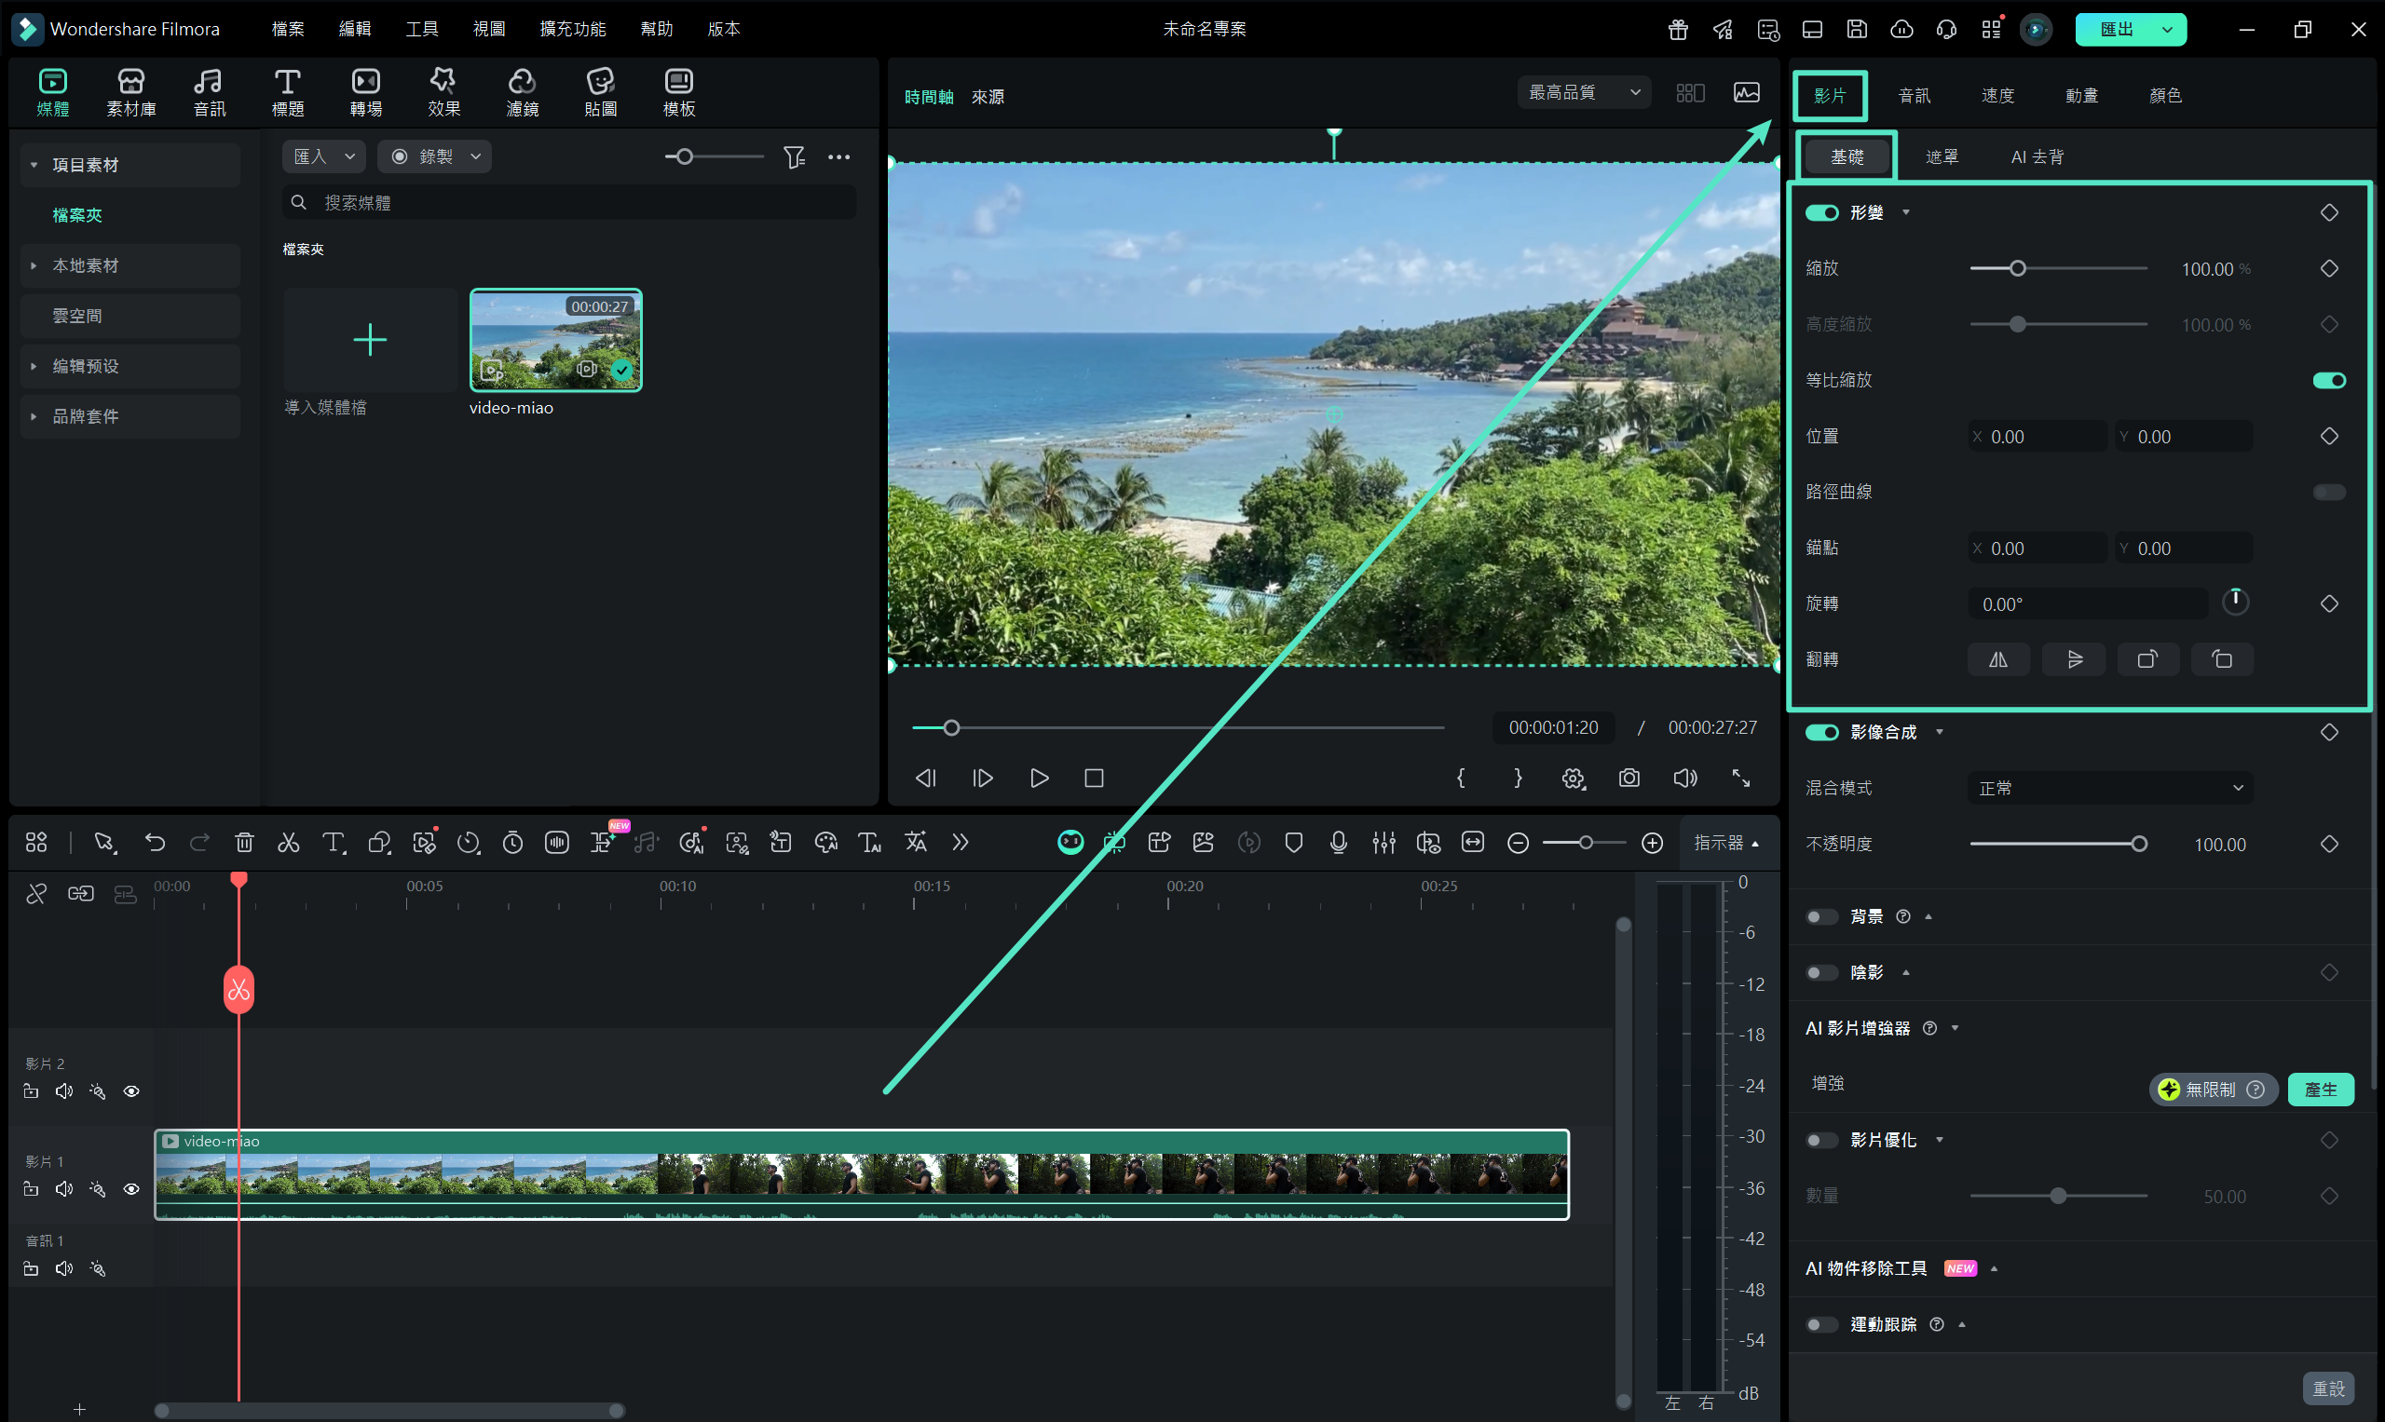Open the 工具 menu in menu bar
The height and width of the screenshot is (1422, 2385).
tap(421, 29)
